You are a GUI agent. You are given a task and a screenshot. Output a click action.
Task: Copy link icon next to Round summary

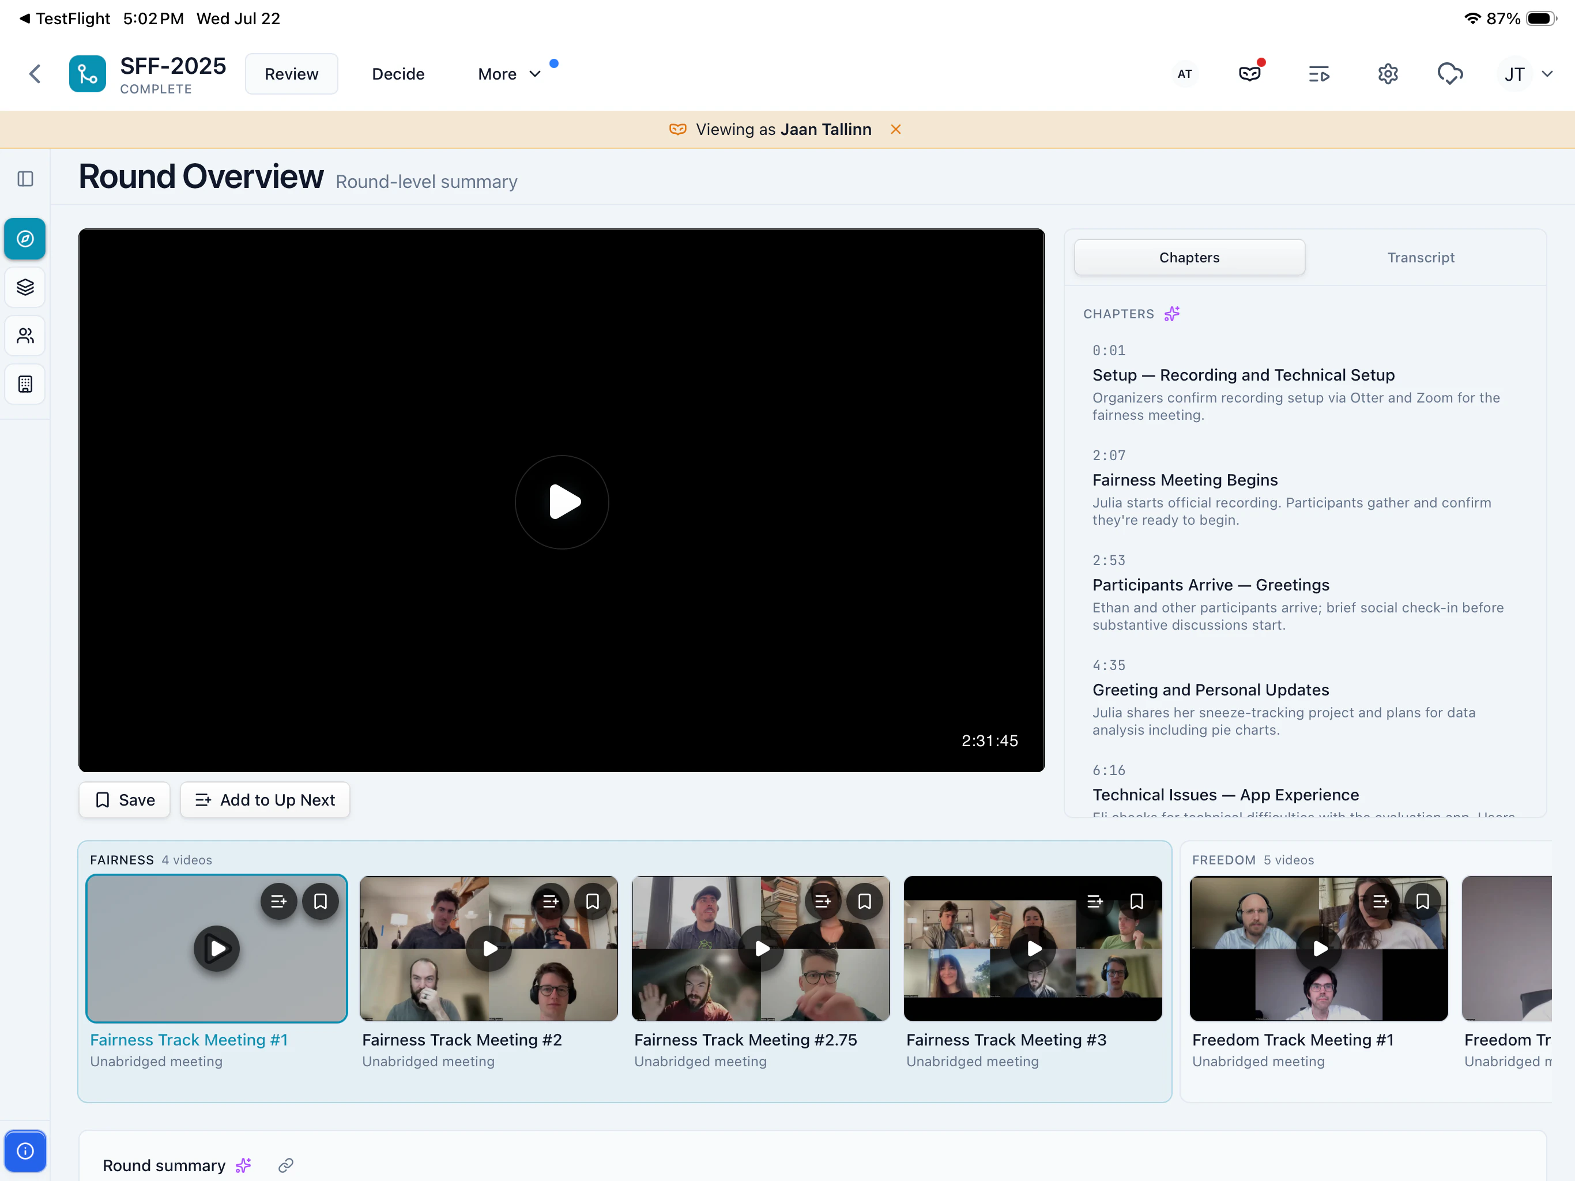point(285,1165)
